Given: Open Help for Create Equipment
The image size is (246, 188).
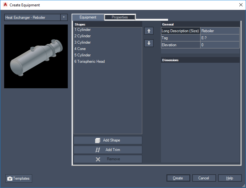Looking at the screenshot, I should point(230,178).
